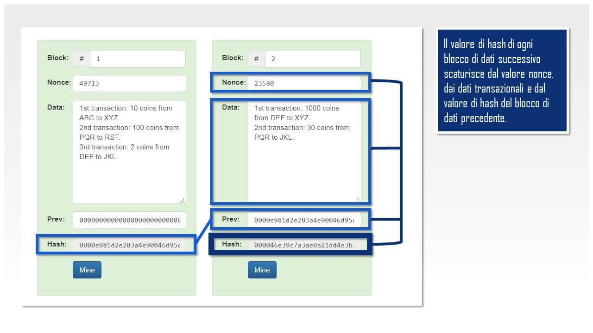Viewport: 593px width, 333px height.
Task: Click text '2nd transaction: 30 coins from'
Action: coord(302,128)
